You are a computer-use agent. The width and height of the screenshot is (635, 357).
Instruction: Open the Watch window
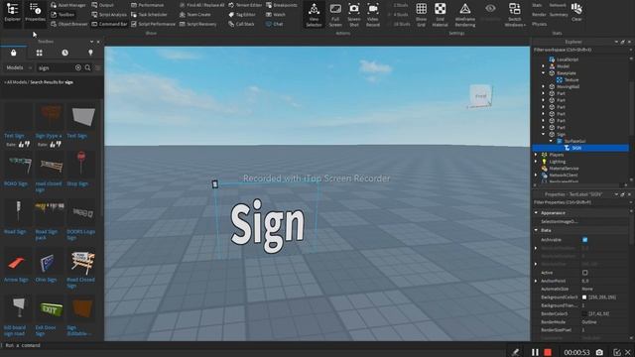click(x=276, y=15)
